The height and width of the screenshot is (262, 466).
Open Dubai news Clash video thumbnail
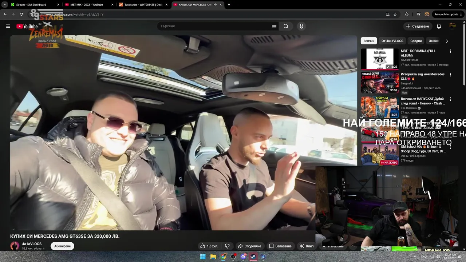coord(380,107)
